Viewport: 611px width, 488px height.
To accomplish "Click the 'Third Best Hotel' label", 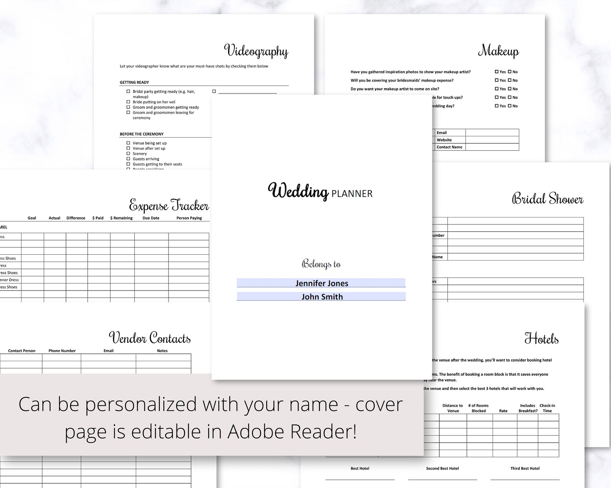I will [525, 468].
